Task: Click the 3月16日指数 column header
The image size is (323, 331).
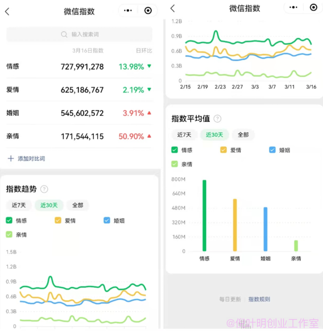Action: [88, 50]
